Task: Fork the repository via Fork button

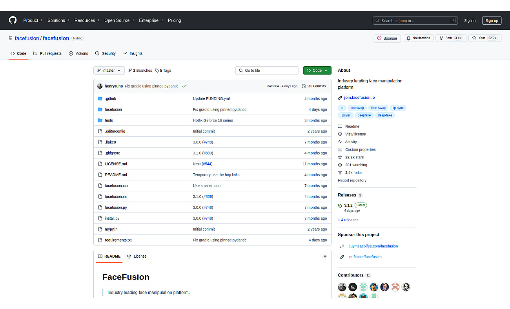Action: [x=451, y=38]
